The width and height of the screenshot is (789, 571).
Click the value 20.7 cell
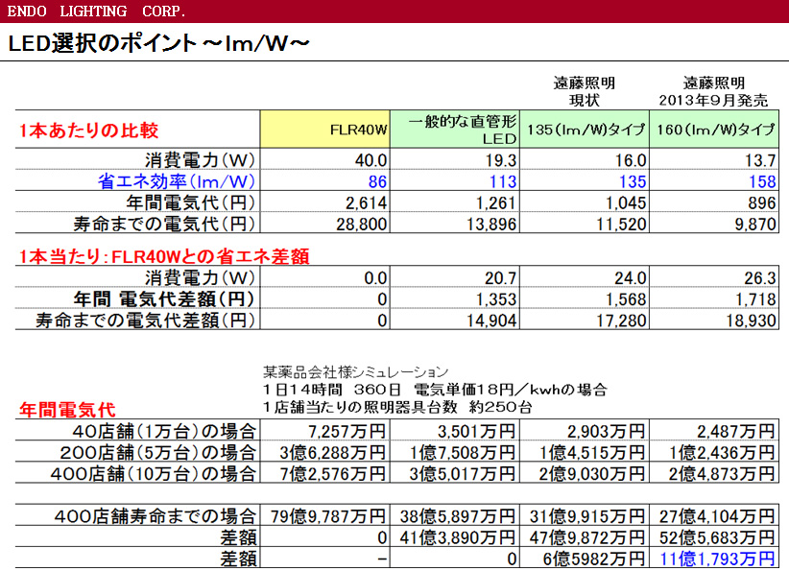click(x=500, y=278)
